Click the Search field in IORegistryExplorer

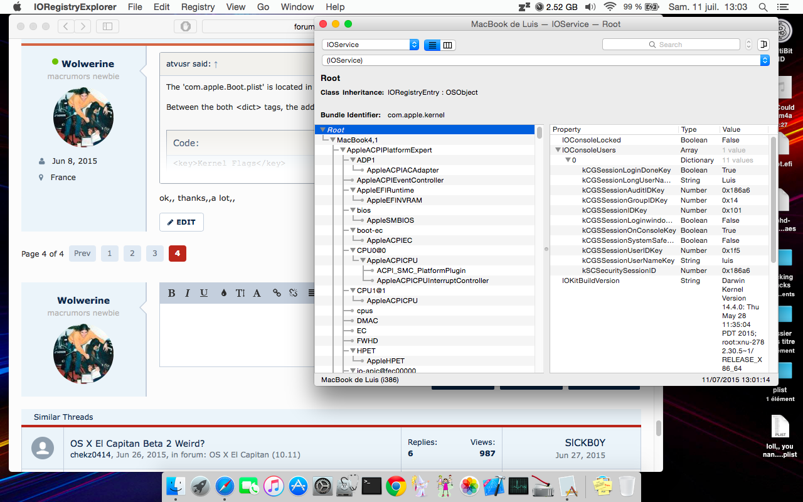coord(671,45)
